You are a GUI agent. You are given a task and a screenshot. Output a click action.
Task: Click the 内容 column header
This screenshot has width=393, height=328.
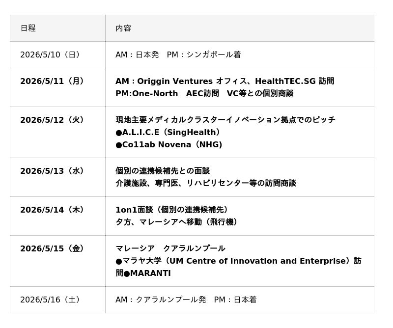point(123,28)
